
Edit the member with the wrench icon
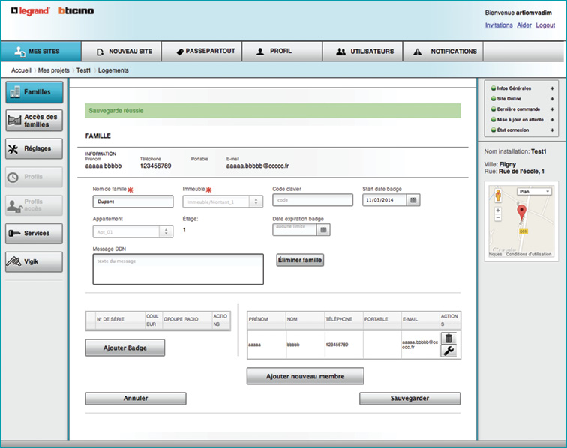[x=448, y=351]
